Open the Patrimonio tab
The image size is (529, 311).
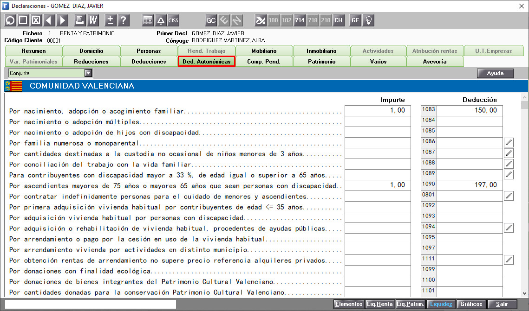322,62
